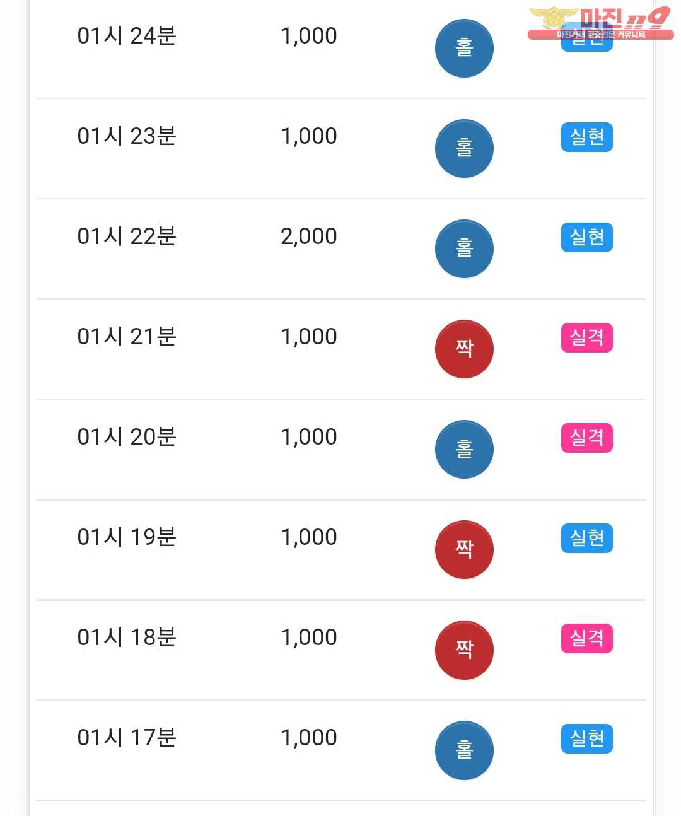This screenshot has width=681, height=816.
Task: Click the pink 실격 badge for 01시 18분
Action: tap(586, 639)
